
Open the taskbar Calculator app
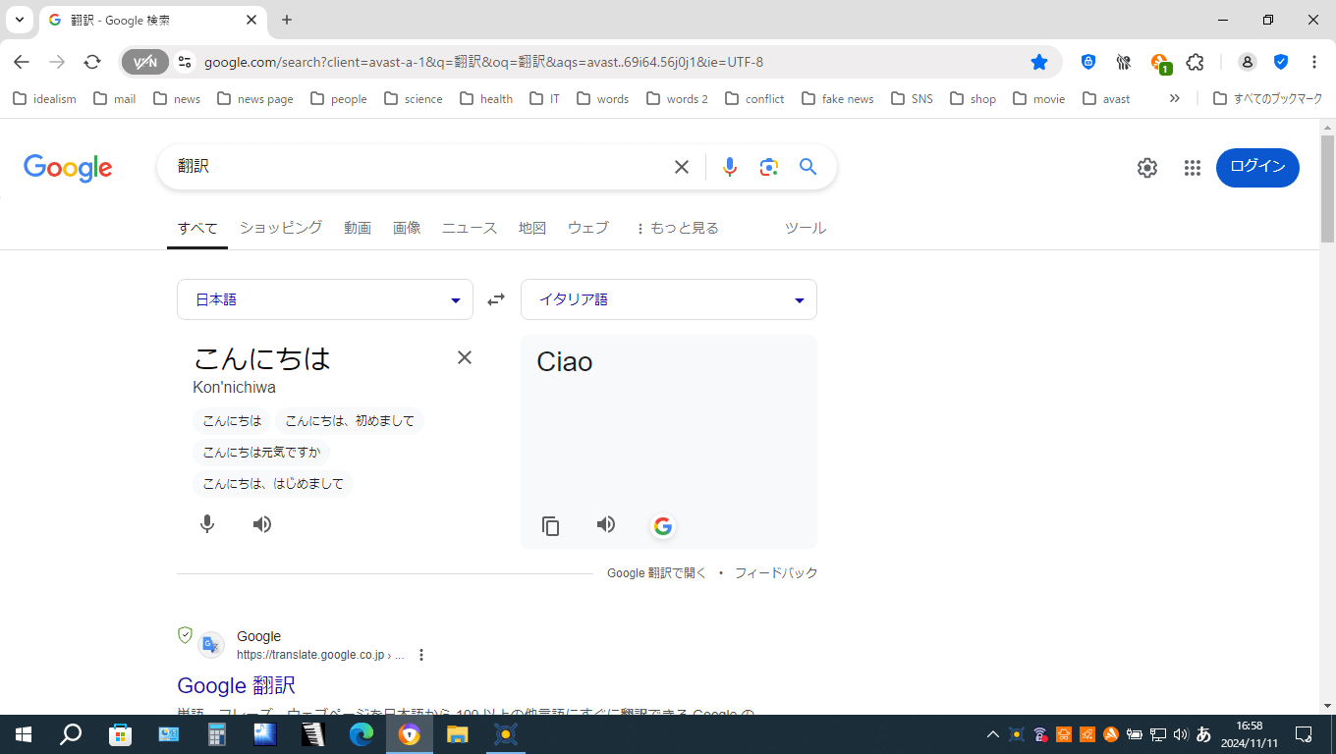coord(217,734)
